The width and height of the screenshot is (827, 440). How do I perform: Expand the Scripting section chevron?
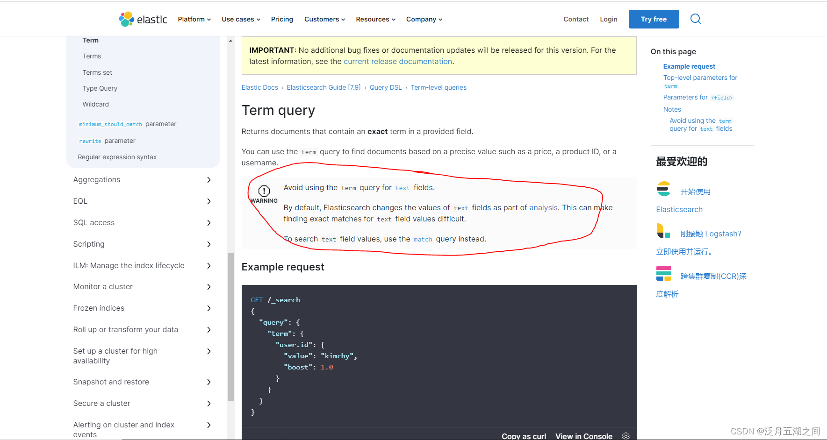[x=209, y=244]
